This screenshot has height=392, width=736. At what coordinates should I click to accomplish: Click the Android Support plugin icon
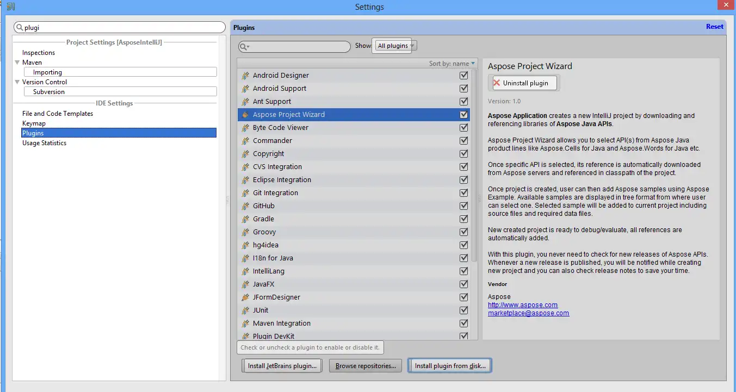(x=245, y=89)
